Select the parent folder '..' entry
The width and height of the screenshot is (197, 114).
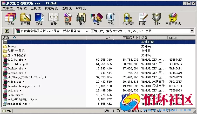[99, 42]
